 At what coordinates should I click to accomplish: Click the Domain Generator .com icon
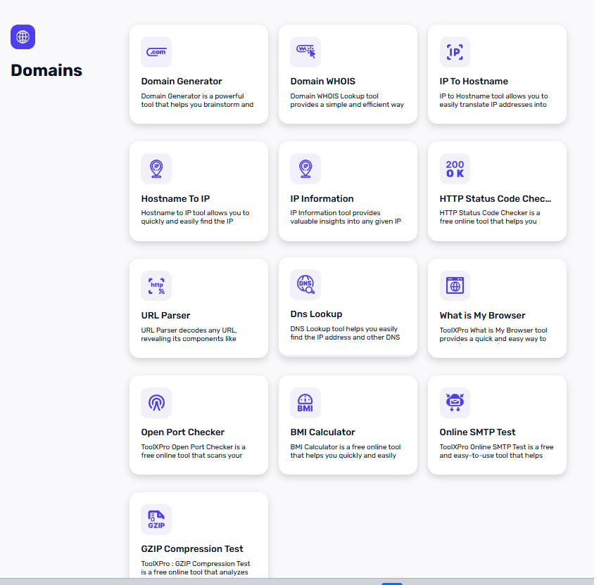pos(156,52)
